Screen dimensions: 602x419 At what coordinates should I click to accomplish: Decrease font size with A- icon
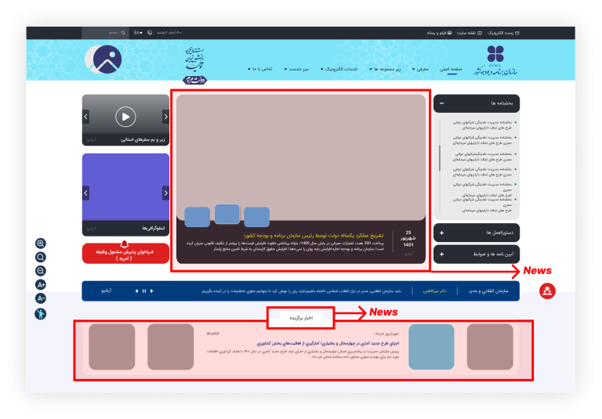41,298
